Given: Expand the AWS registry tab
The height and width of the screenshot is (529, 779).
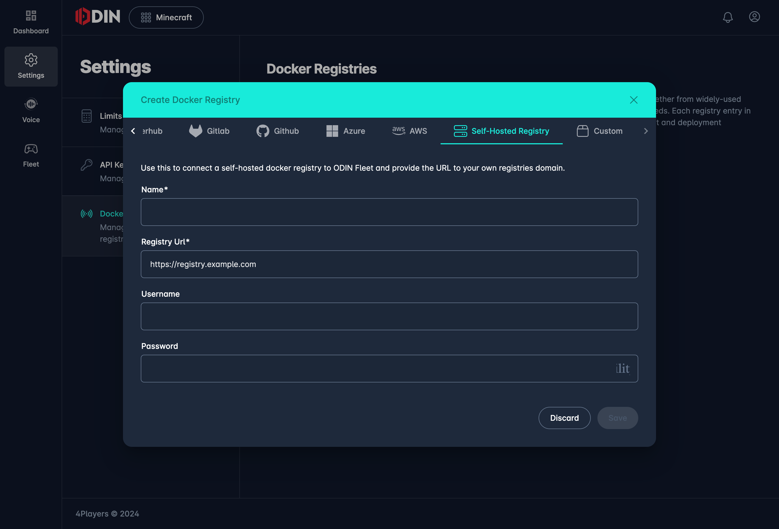Looking at the screenshot, I should (x=409, y=130).
